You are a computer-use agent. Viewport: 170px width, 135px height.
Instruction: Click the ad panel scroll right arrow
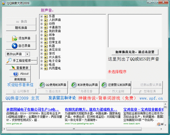point(161,129)
